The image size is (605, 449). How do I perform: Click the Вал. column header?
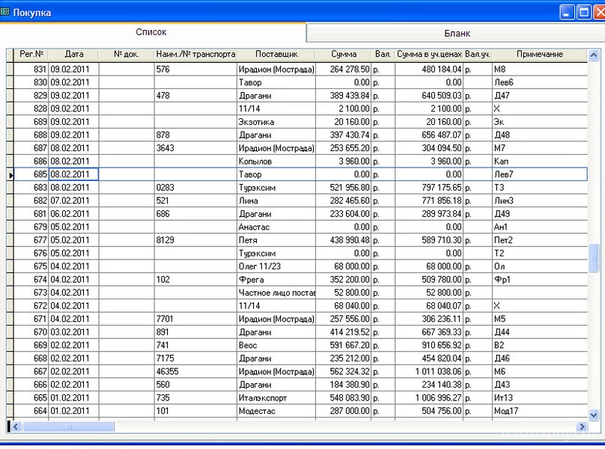pyautogui.click(x=383, y=55)
